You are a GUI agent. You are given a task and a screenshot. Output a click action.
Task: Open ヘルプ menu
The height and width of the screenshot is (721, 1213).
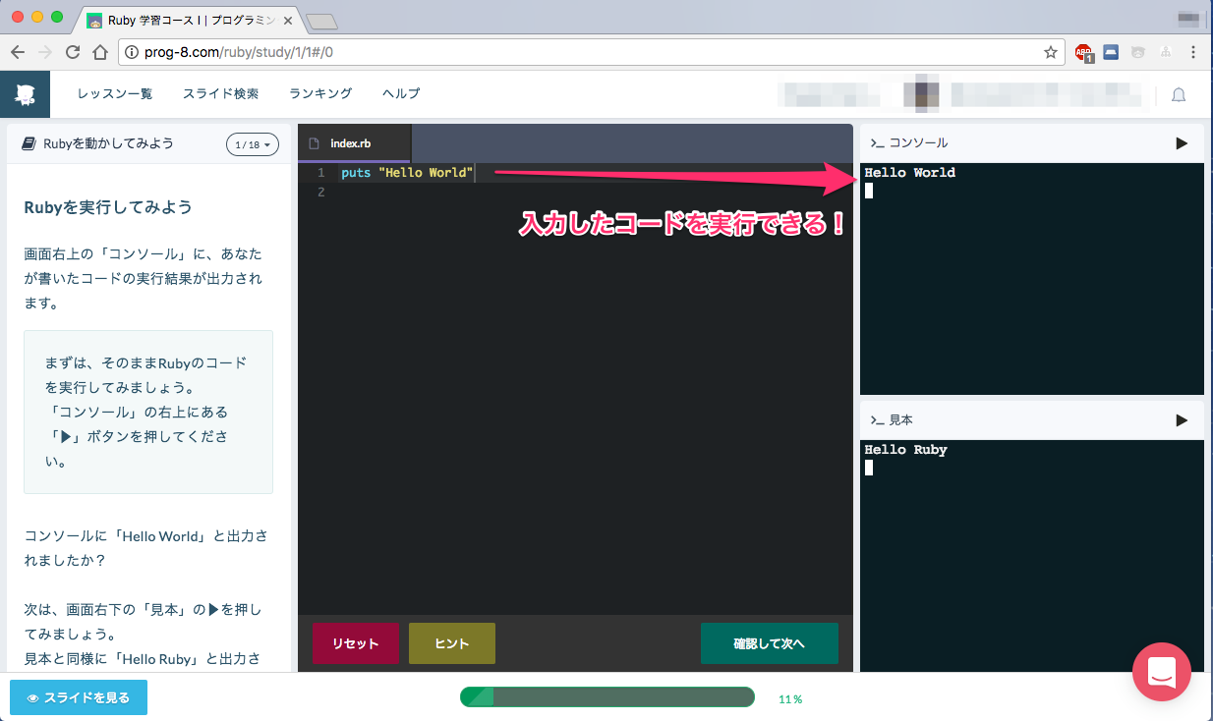pyautogui.click(x=401, y=94)
